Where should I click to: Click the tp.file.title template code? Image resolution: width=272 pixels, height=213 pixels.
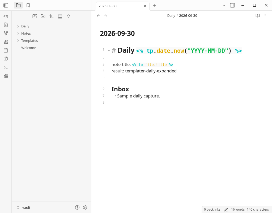tap(153, 65)
